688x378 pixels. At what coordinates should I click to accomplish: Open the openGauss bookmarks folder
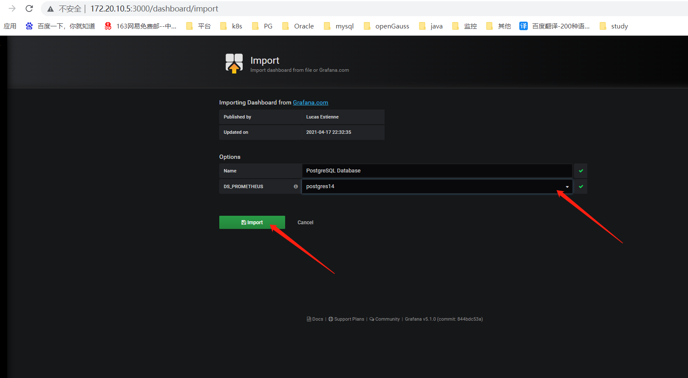[x=386, y=26]
